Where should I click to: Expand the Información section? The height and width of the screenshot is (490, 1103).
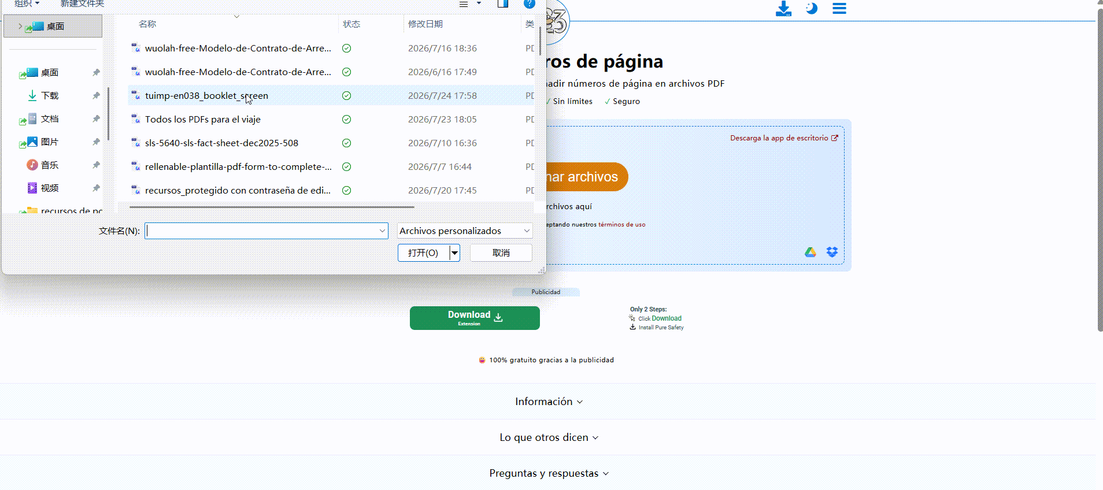point(549,402)
